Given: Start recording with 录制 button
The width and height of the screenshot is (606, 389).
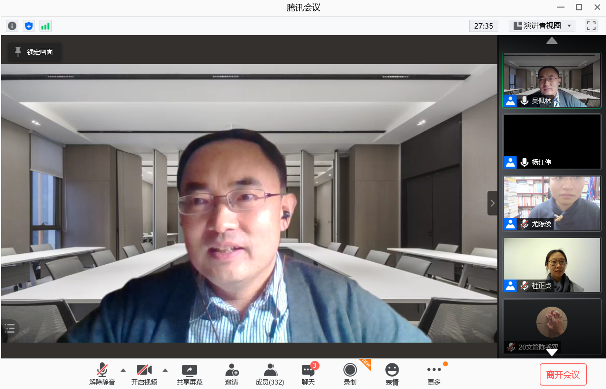Looking at the screenshot, I should [x=350, y=374].
